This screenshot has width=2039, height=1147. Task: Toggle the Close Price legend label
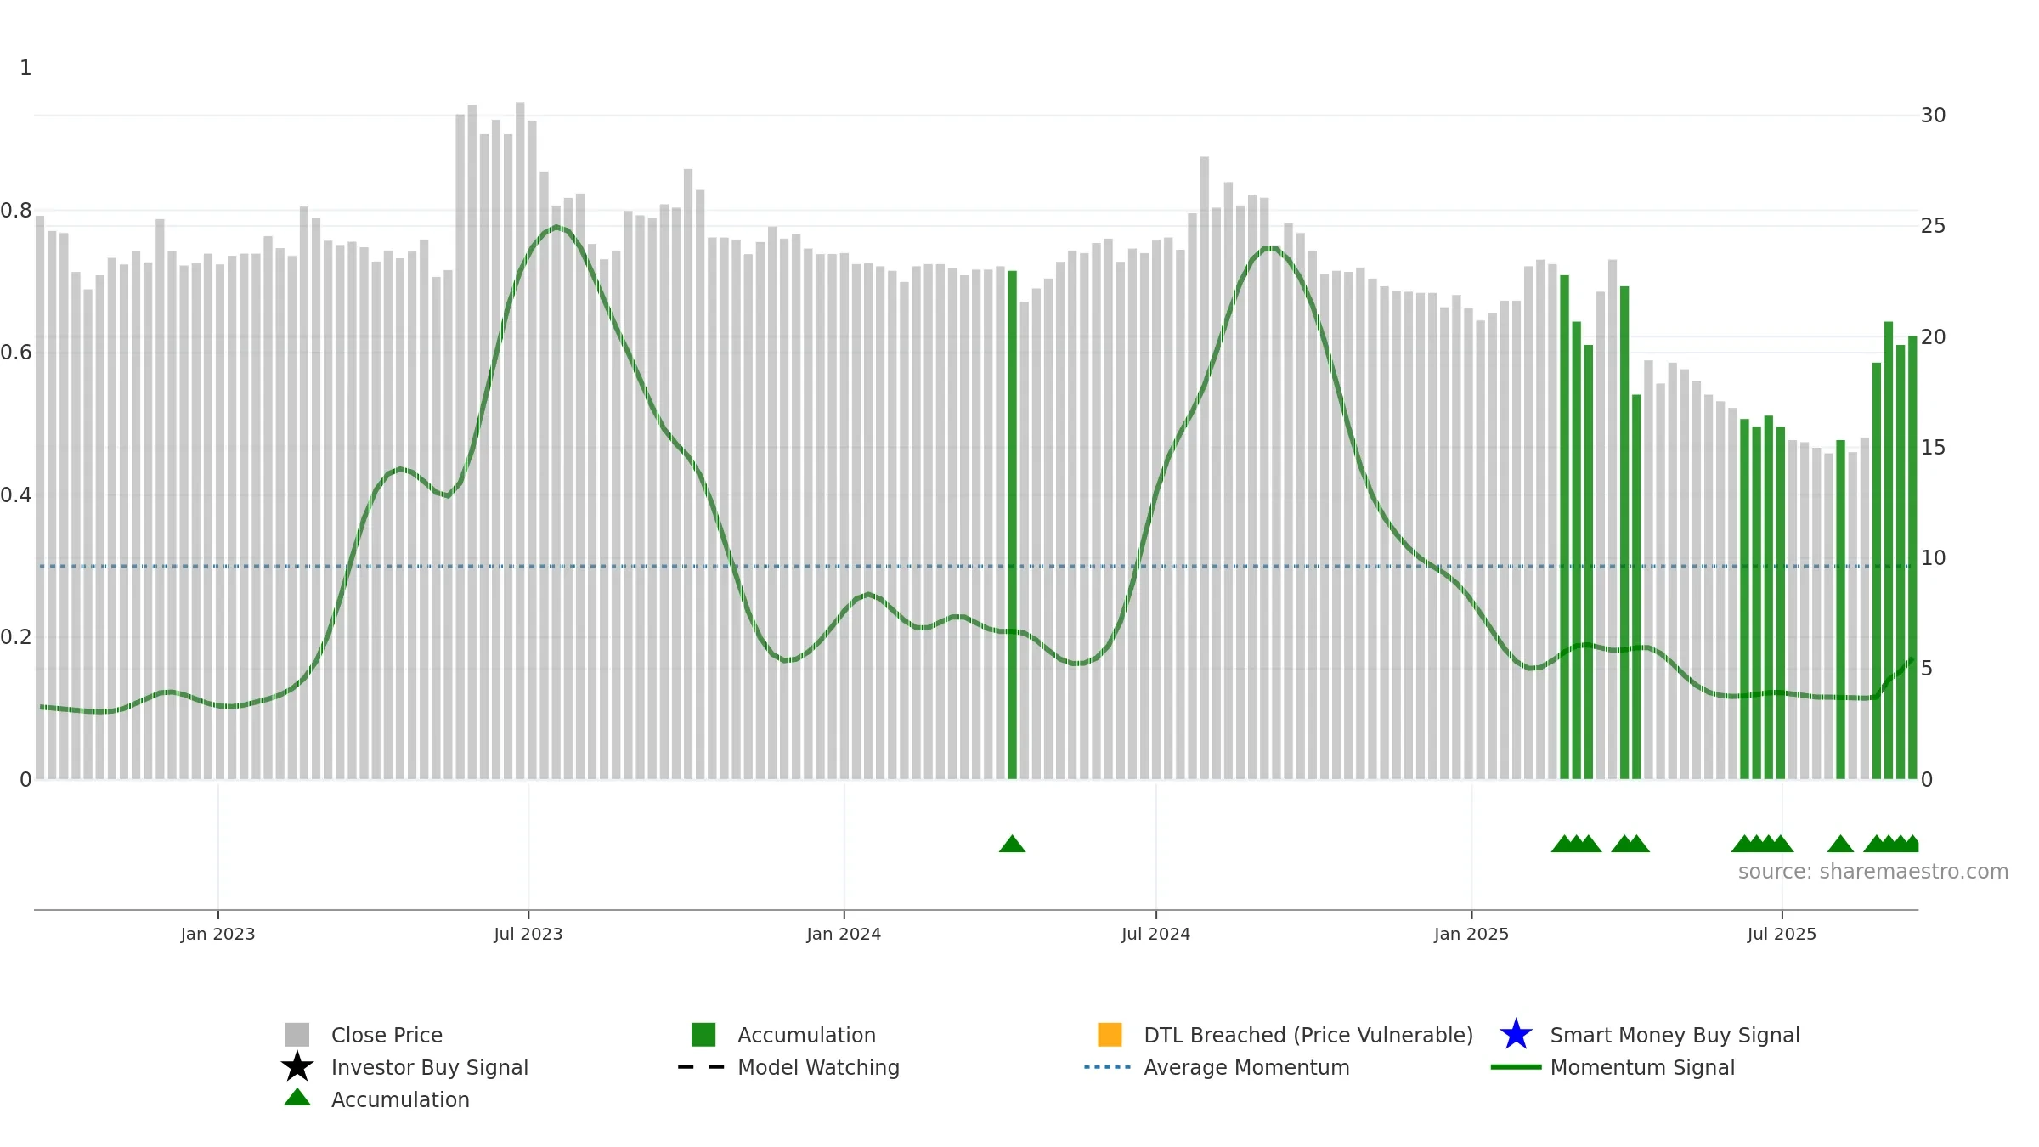tap(387, 1035)
